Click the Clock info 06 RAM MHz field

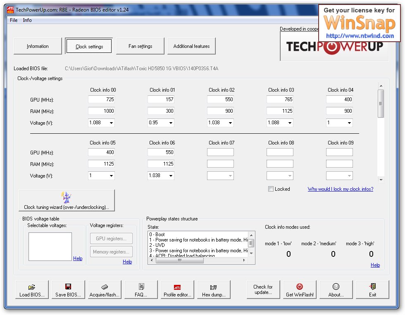(x=161, y=164)
